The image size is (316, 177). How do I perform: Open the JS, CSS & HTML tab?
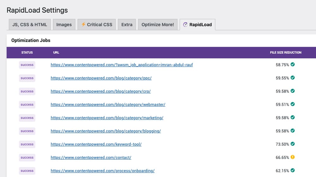pos(30,25)
